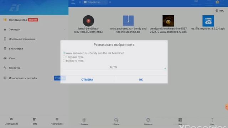Open Средства in the sidebar
228x128 pixels.
[34, 68]
